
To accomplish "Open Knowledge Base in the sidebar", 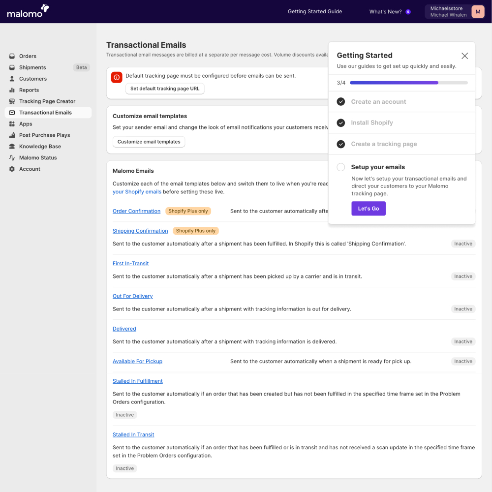I will [48, 147].
